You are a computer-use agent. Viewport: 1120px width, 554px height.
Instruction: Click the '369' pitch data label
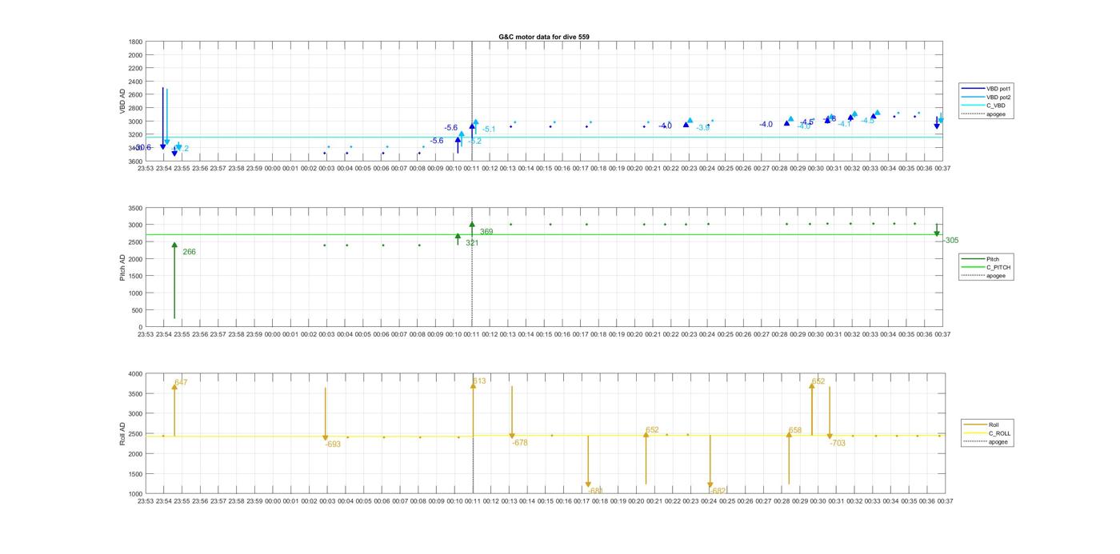pos(486,232)
